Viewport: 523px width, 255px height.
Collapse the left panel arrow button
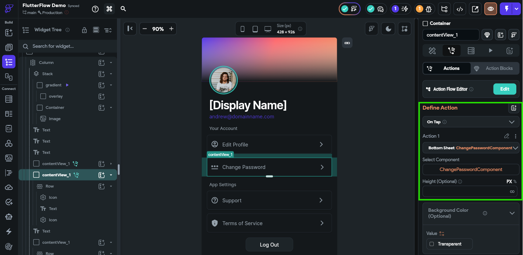130,29
